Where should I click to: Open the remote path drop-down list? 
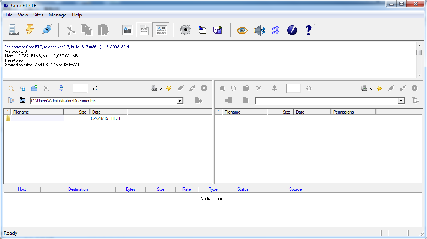(400, 100)
